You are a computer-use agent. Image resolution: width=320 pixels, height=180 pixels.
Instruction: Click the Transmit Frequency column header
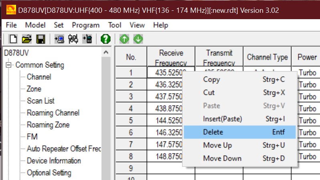click(x=219, y=57)
